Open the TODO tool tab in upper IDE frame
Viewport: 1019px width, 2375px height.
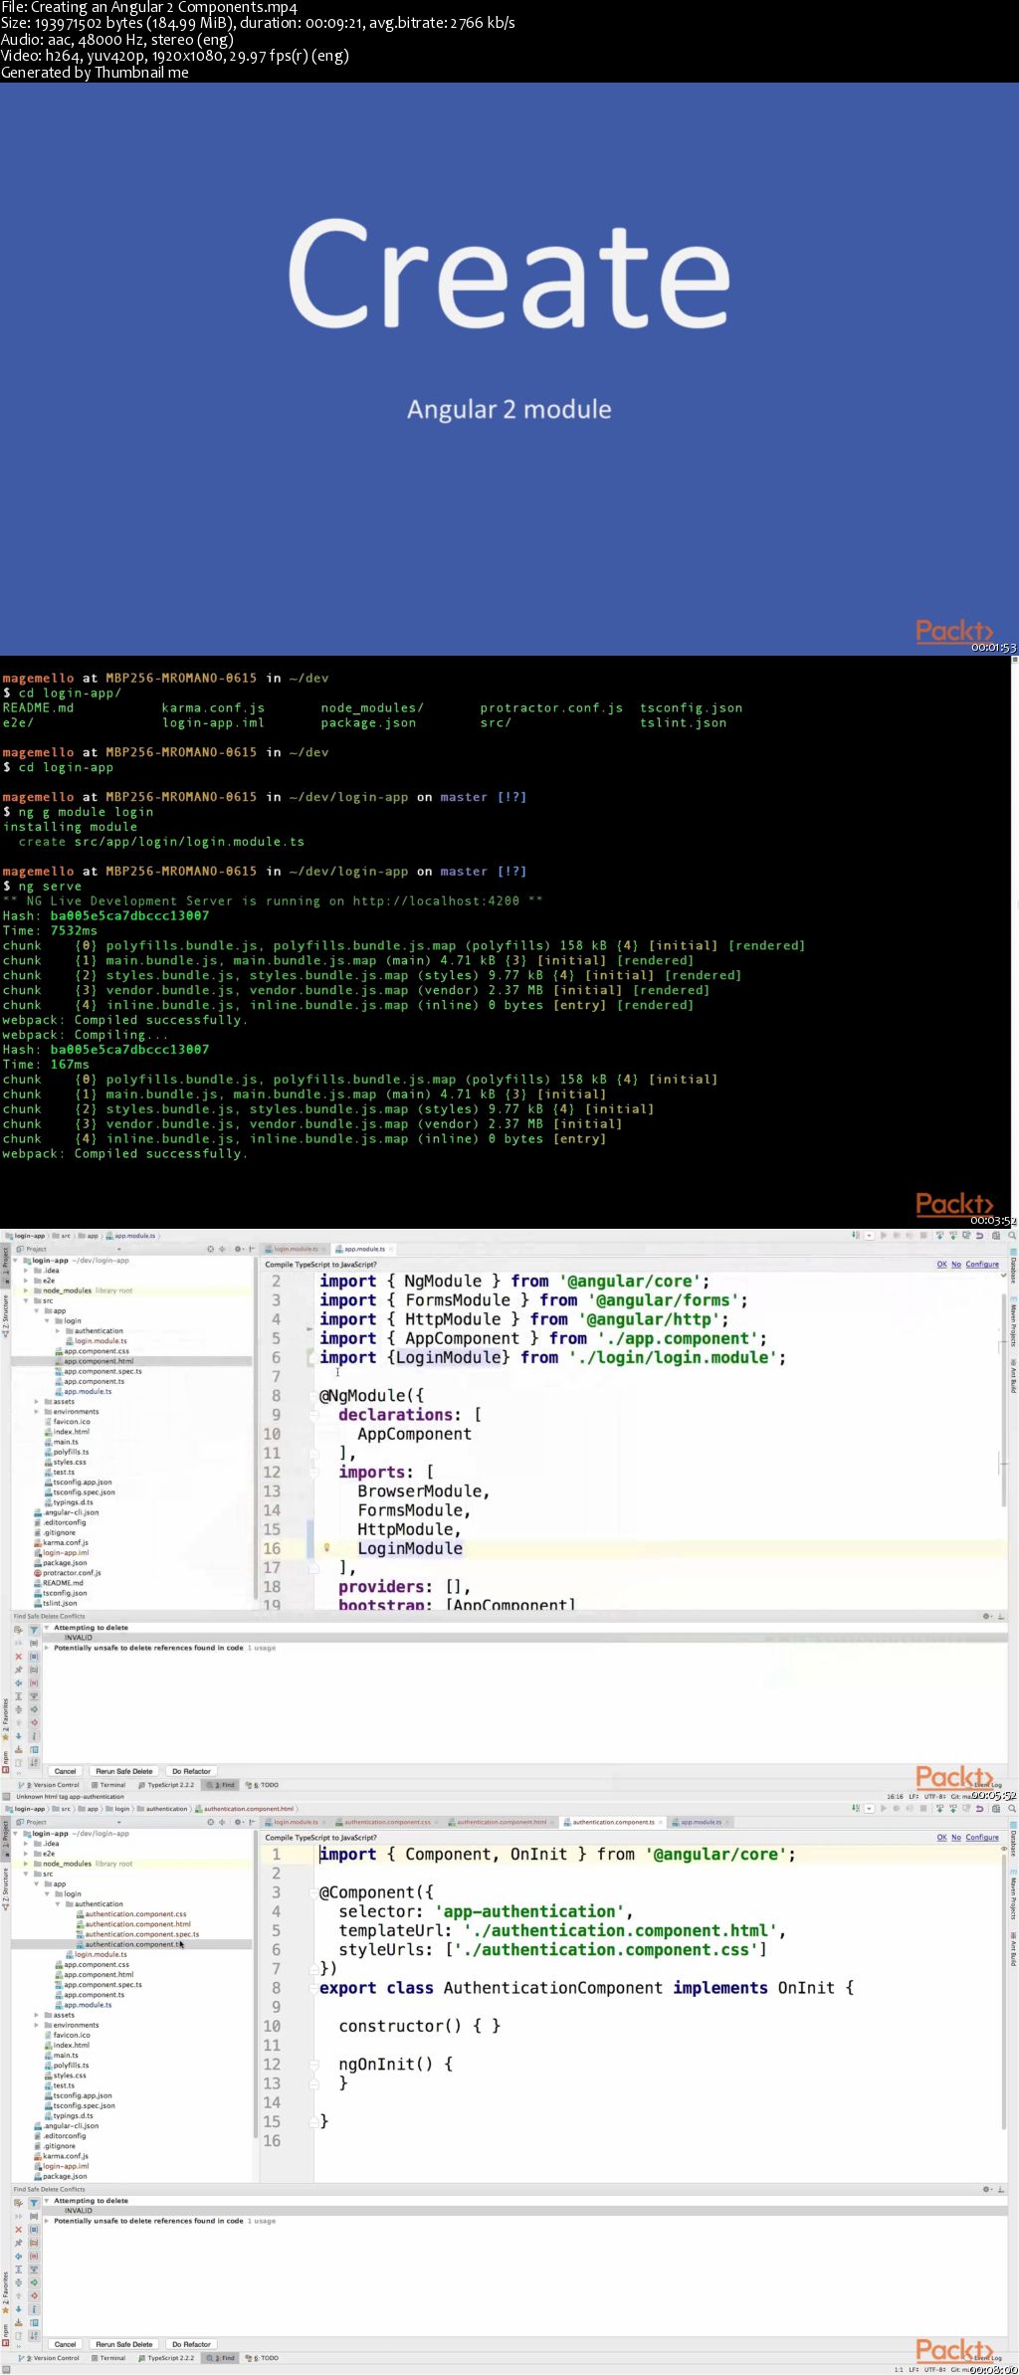click(x=263, y=1785)
